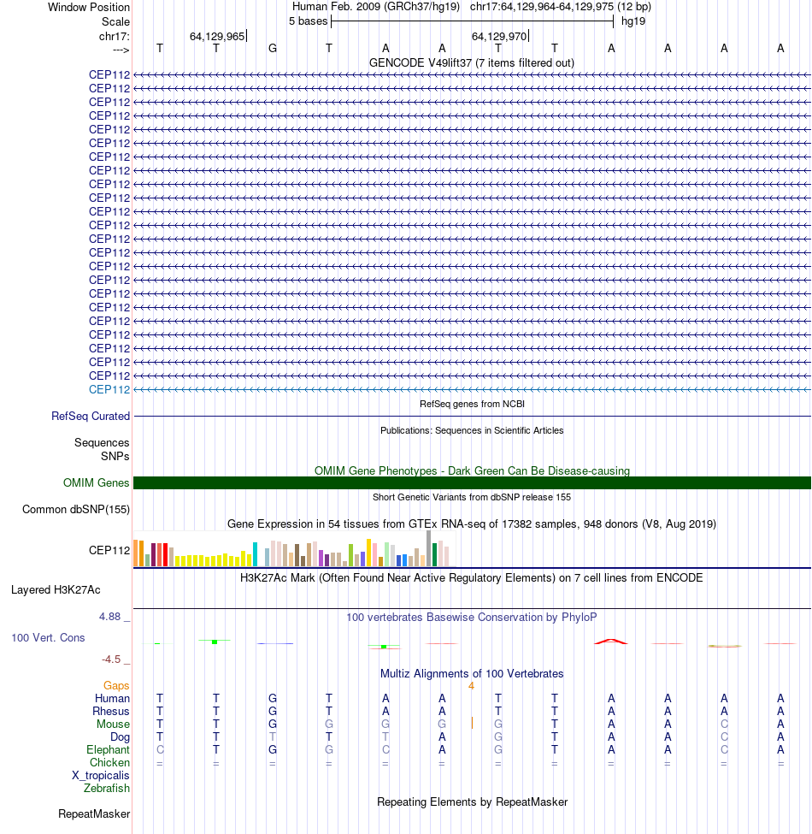This screenshot has height=834, width=812.
Task: Click the hg19 label beside the scale bar
Action: click(633, 21)
